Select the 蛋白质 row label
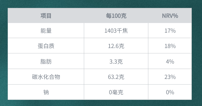The height and width of the screenshot is (106, 202). tap(46, 46)
